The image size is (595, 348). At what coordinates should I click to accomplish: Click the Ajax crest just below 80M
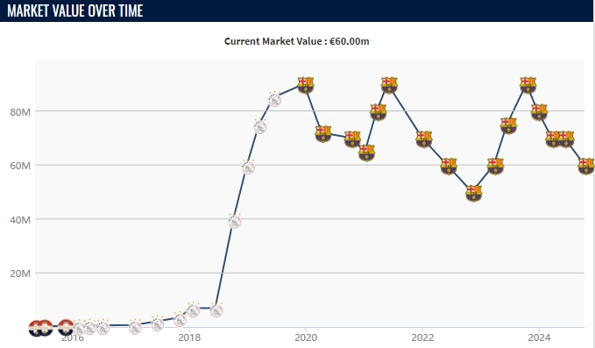260,127
